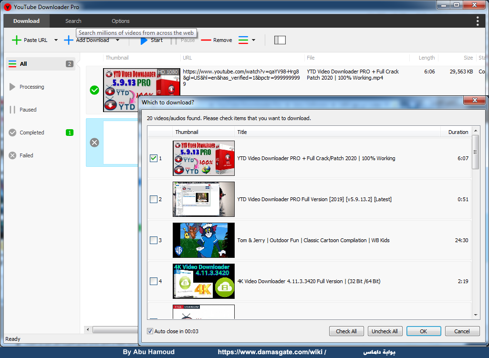Click the File column header
This screenshot has height=358, width=489.
(x=357, y=58)
